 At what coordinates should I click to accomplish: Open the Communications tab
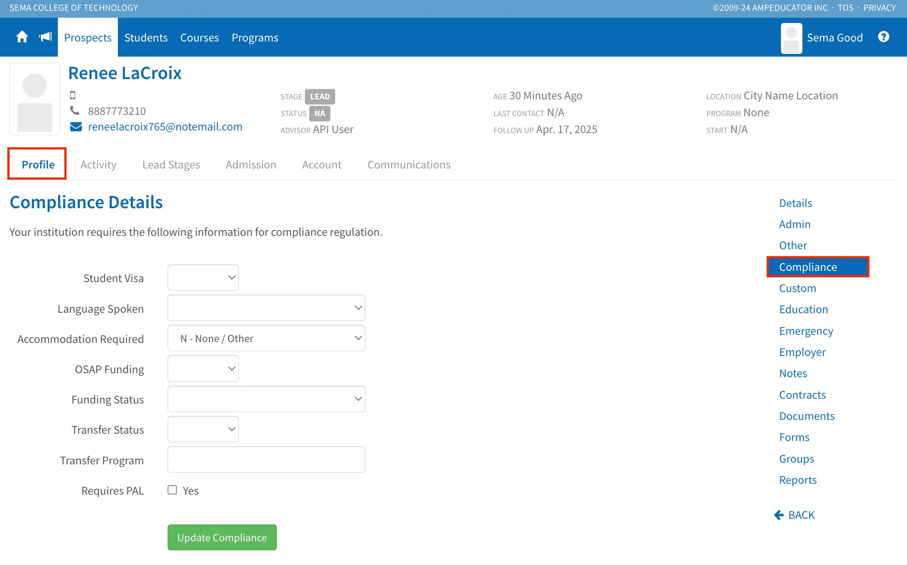point(409,165)
